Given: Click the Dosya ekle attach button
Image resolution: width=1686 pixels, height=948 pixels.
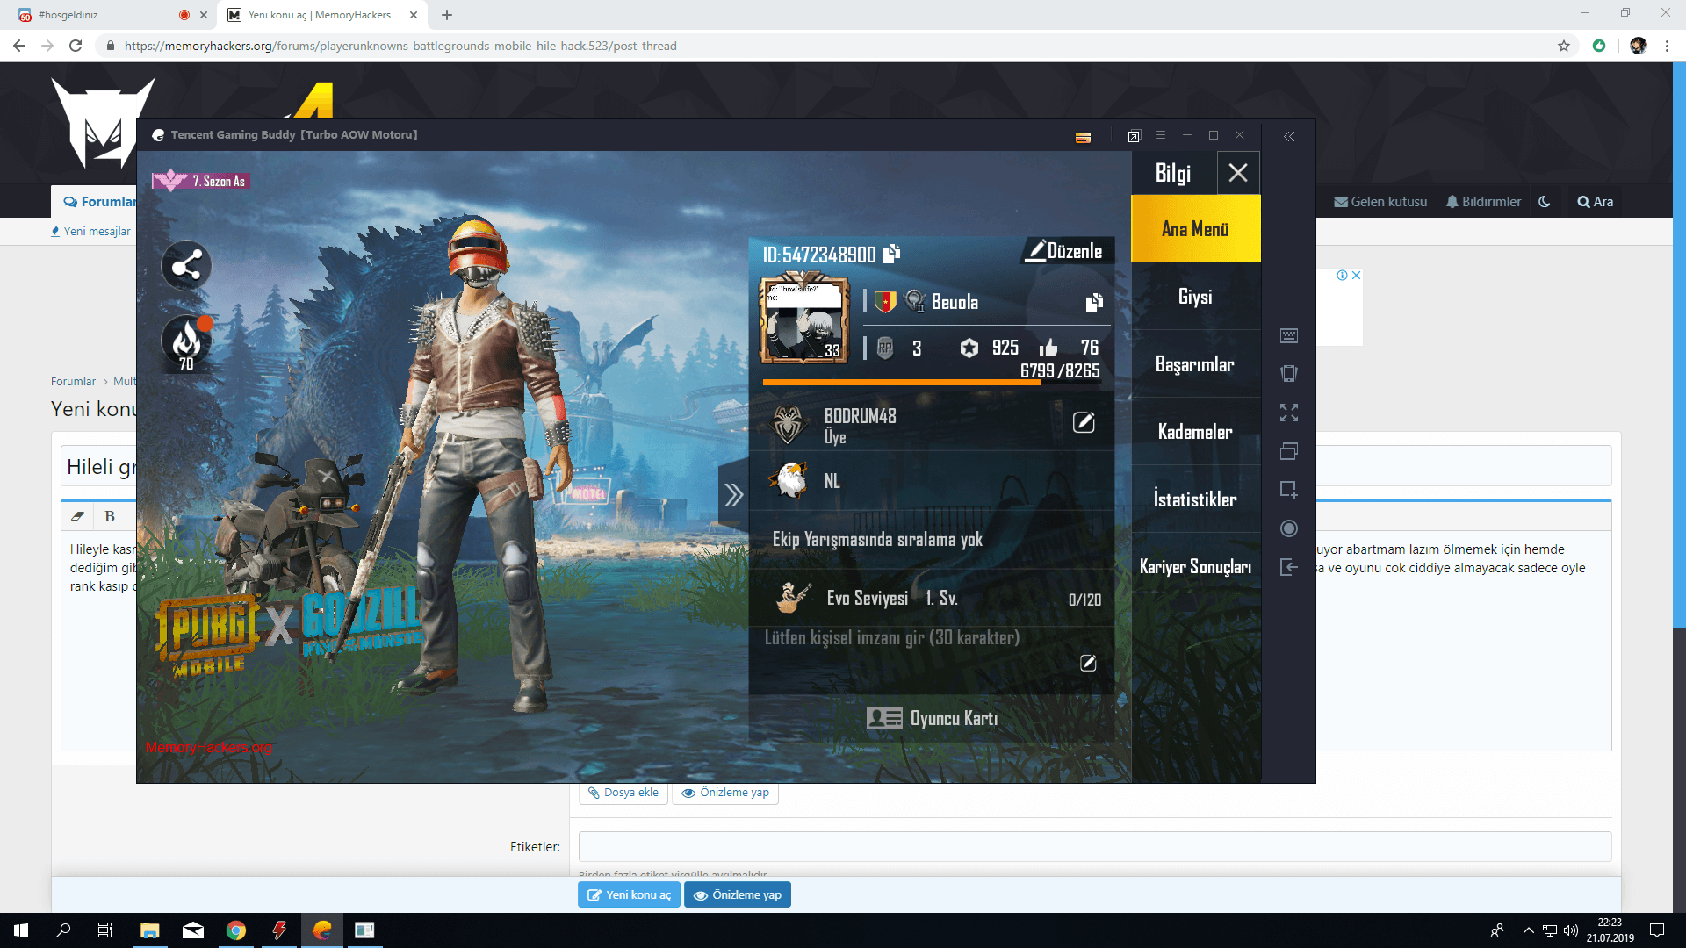Looking at the screenshot, I should [x=623, y=793].
